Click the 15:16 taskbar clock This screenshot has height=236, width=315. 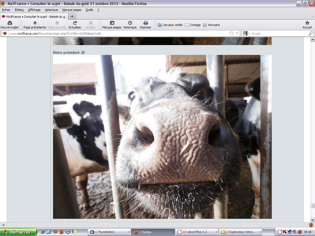(308, 232)
